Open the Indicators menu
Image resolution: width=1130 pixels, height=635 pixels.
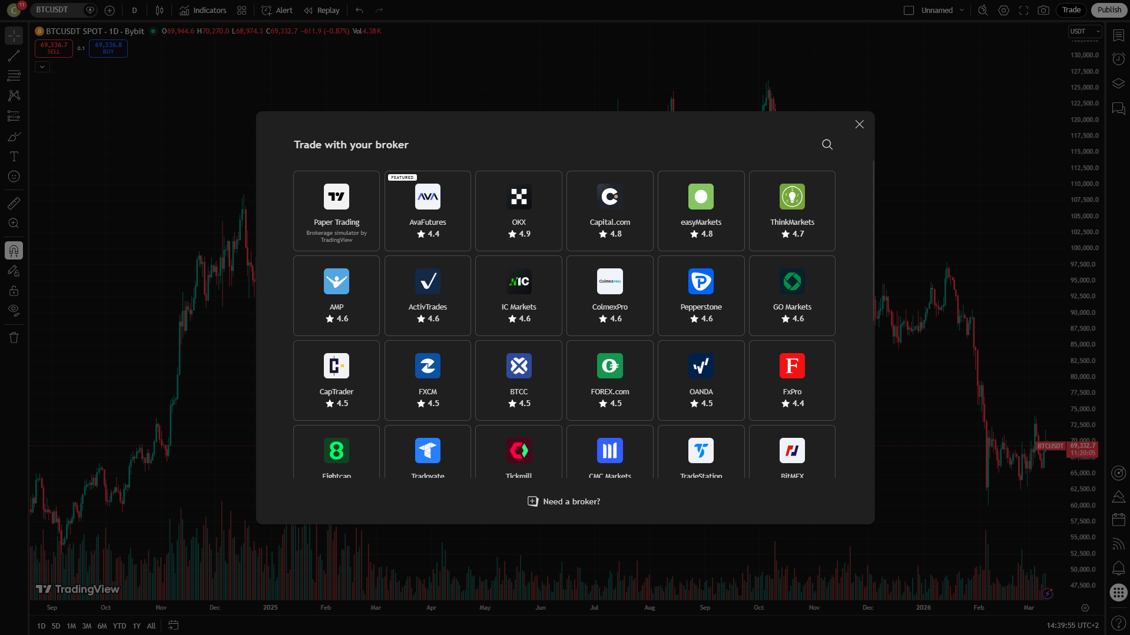203,10
